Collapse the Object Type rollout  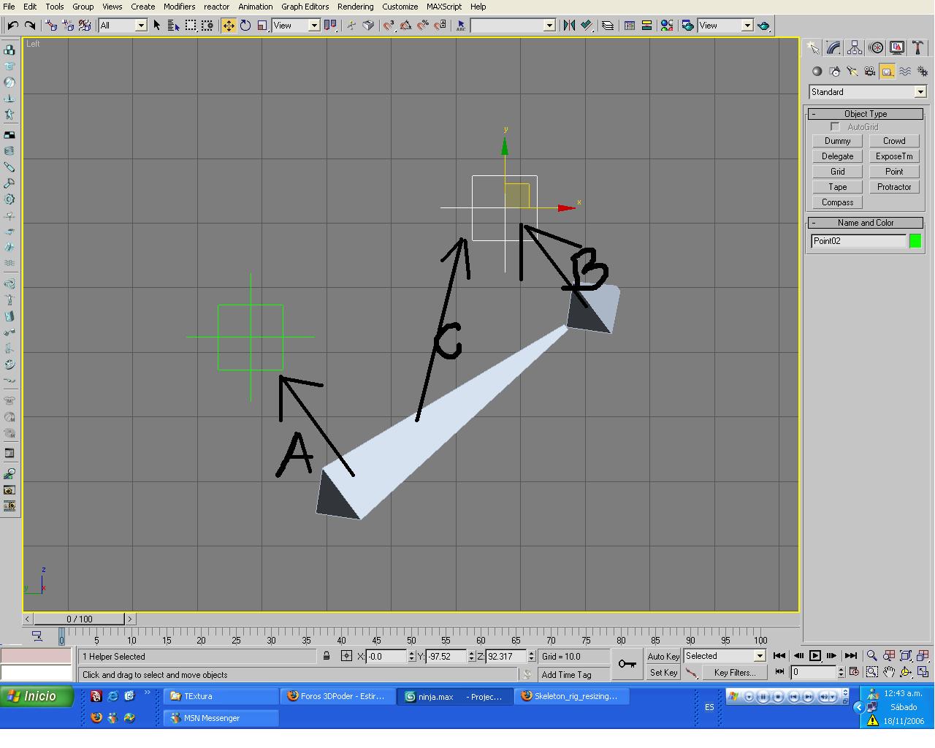pos(866,114)
